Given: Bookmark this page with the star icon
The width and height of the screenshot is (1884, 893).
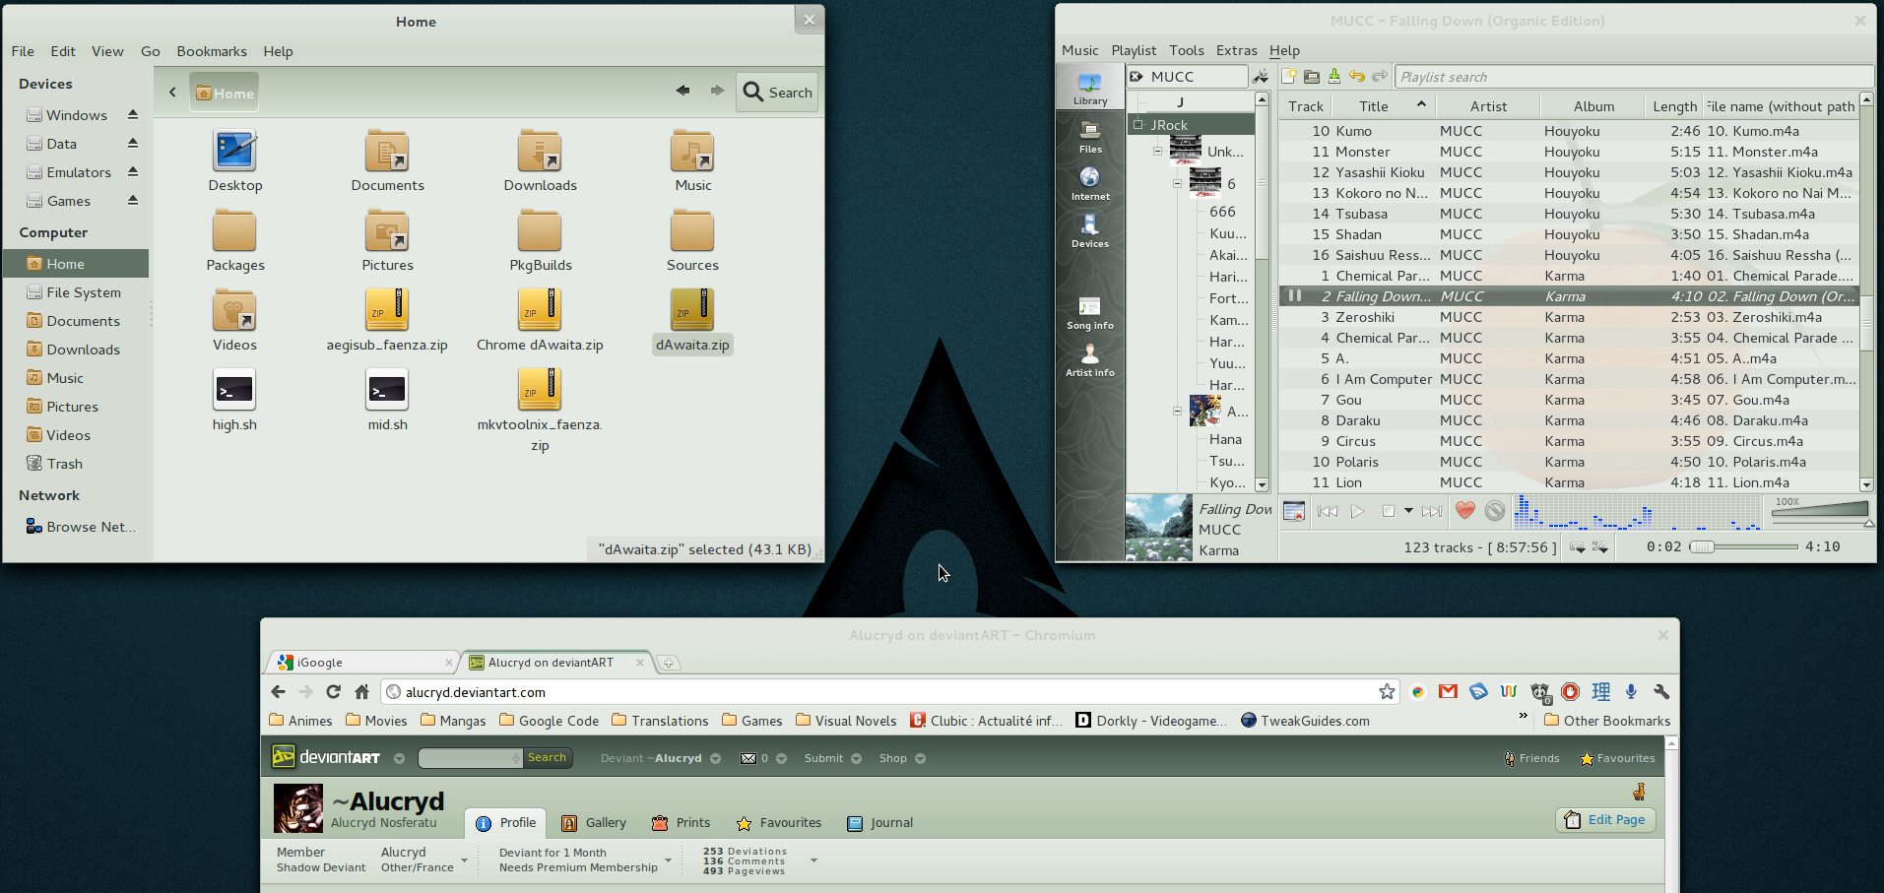Looking at the screenshot, I should point(1387,692).
